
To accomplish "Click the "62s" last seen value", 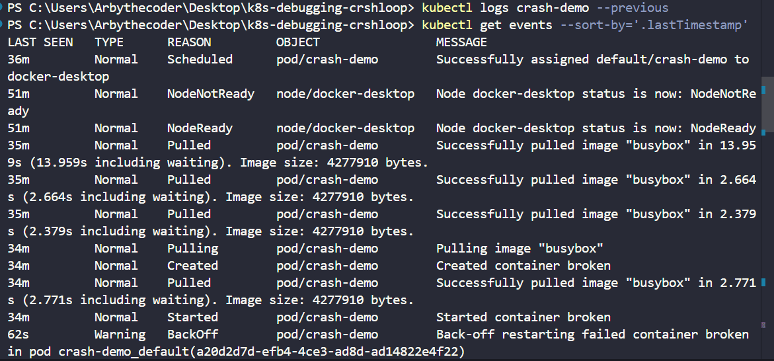I will pyautogui.click(x=18, y=335).
